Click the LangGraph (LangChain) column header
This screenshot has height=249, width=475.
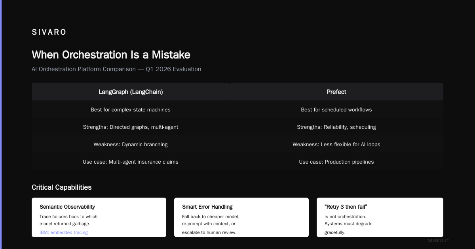coord(131,92)
